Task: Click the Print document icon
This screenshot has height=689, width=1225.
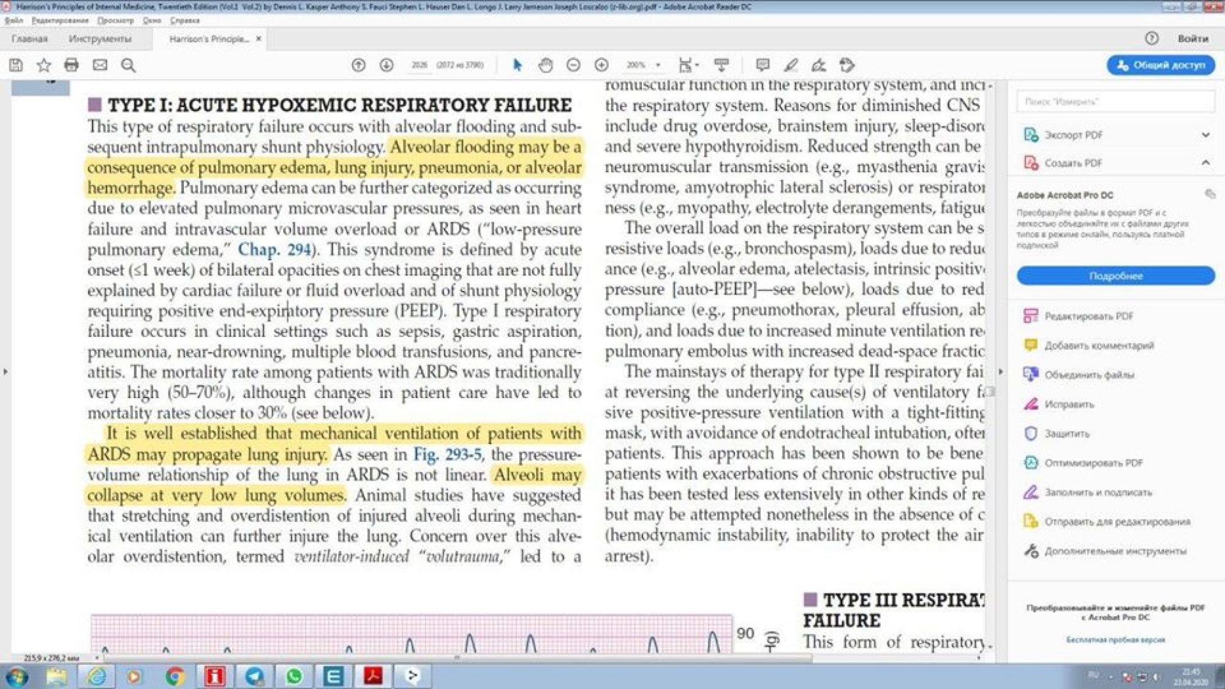Action: click(x=72, y=65)
